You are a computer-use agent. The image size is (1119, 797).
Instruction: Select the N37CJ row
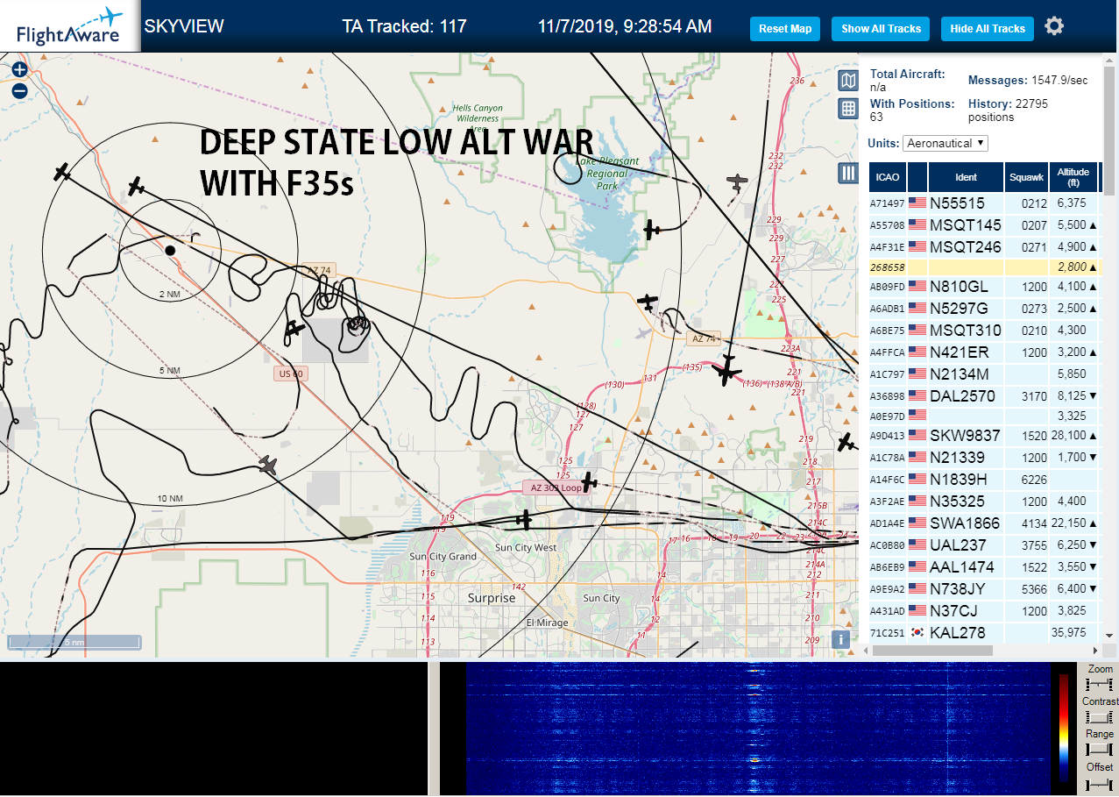click(984, 611)
